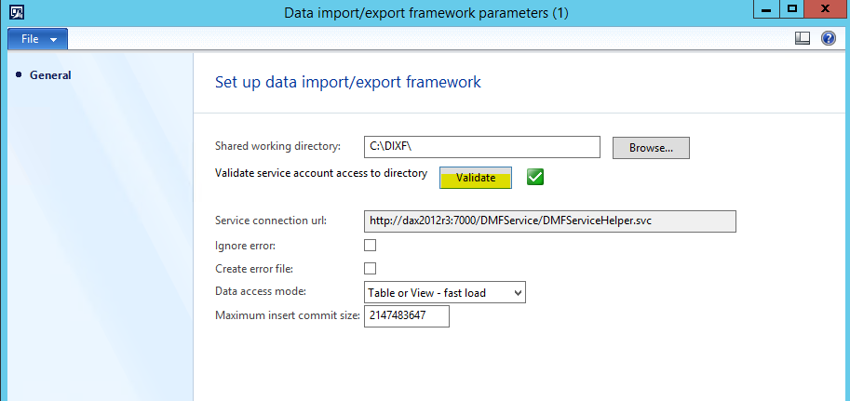Maximize the parameters window
Image resolution: width=850 pixels, height=401 pixels.
791,10
